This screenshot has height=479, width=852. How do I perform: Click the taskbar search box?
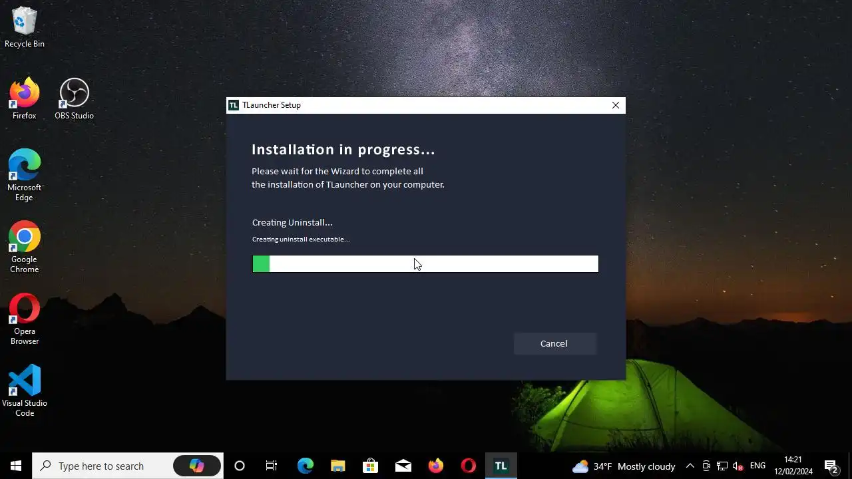click(x=128, y=466)
